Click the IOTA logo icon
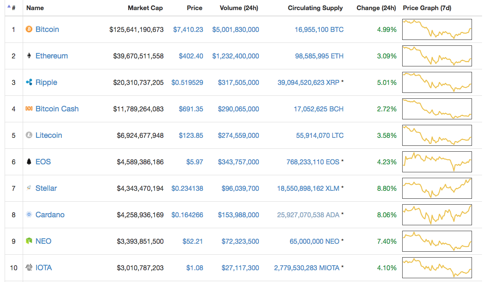Image resolution: width=485 pixels, height=282 pixels. tap(29, 268)
